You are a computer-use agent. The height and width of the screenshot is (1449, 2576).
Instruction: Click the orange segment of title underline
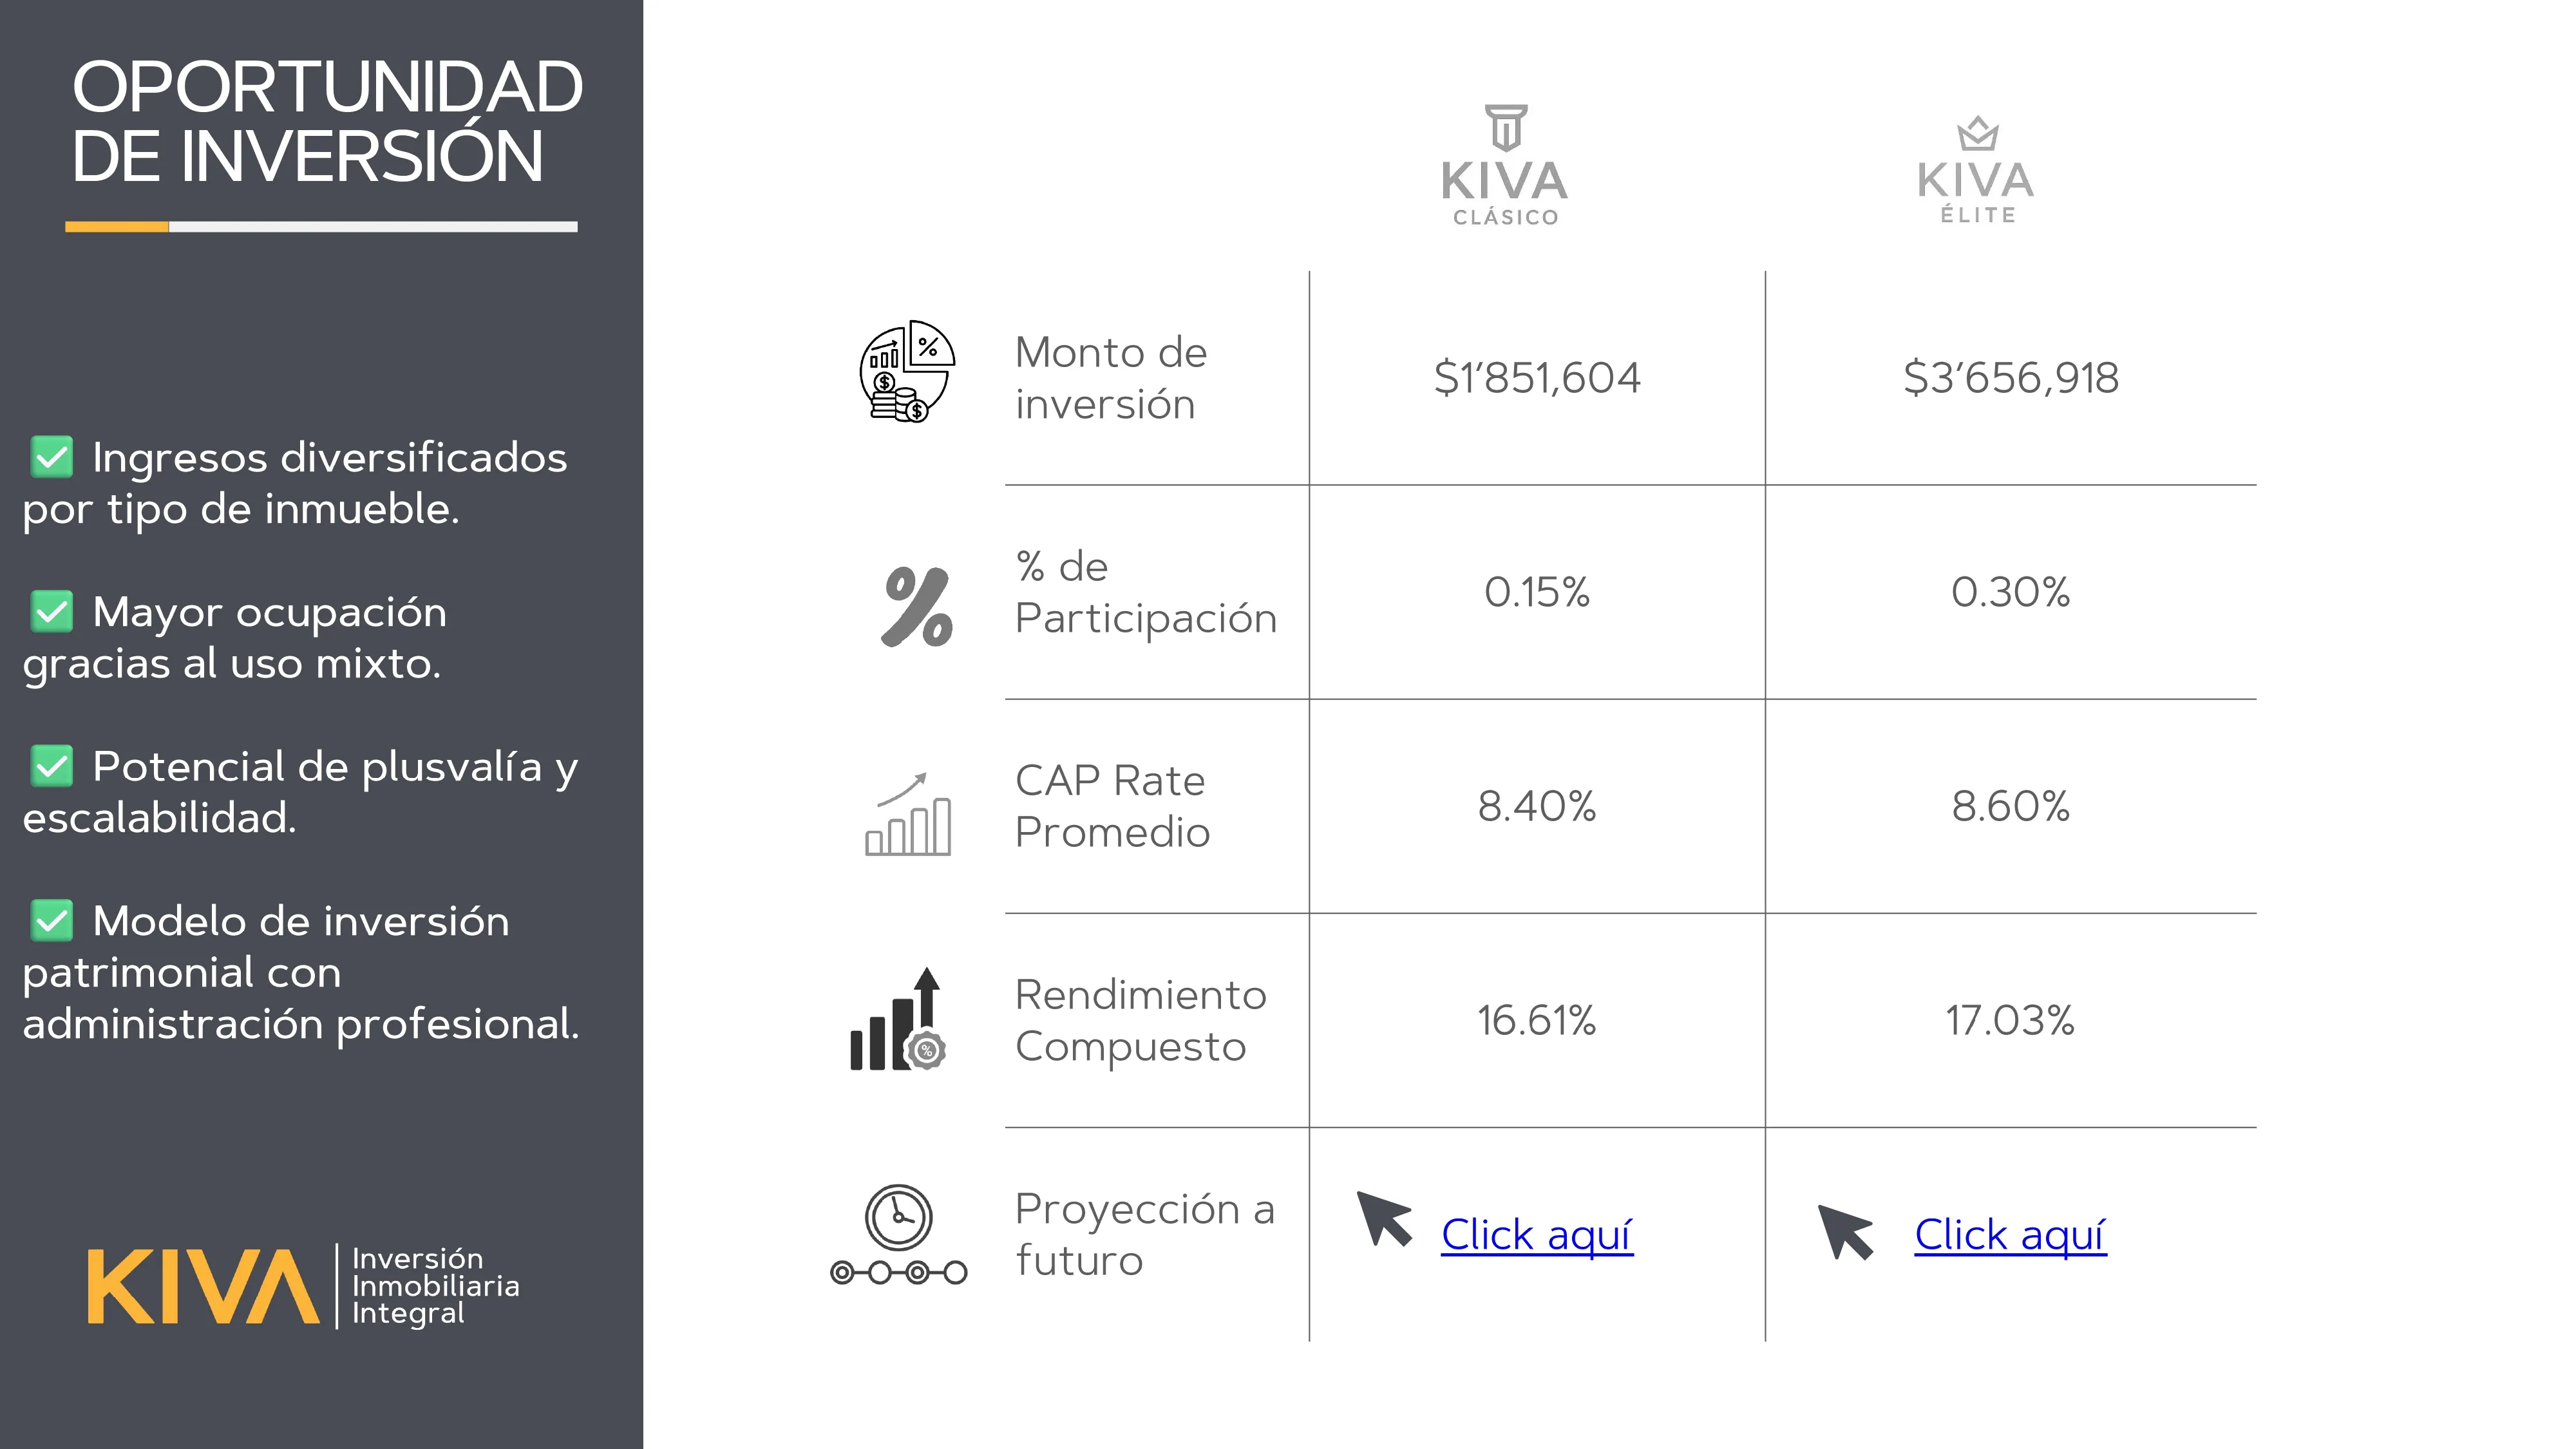(117, 227)
